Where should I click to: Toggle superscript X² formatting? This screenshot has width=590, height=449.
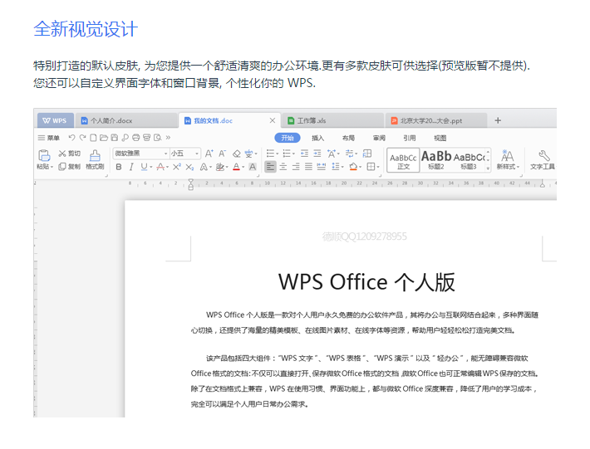(x=176, y=167)
